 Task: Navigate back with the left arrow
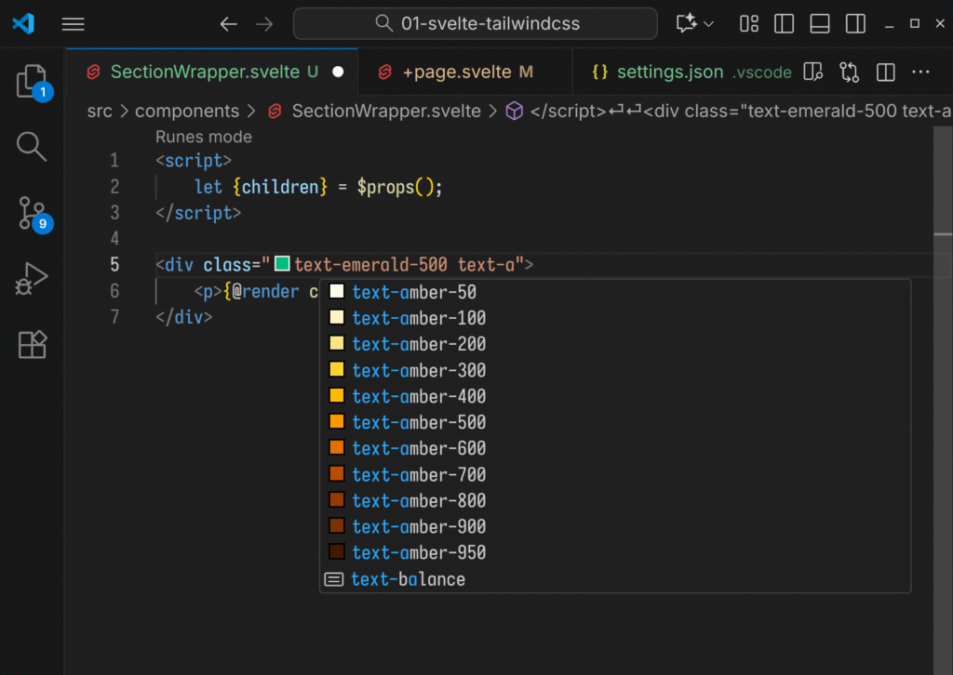pyautogui.click(x=228, y=24)
